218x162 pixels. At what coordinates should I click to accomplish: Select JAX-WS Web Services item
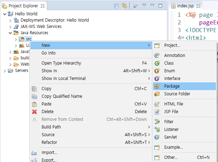pos(41,27)
